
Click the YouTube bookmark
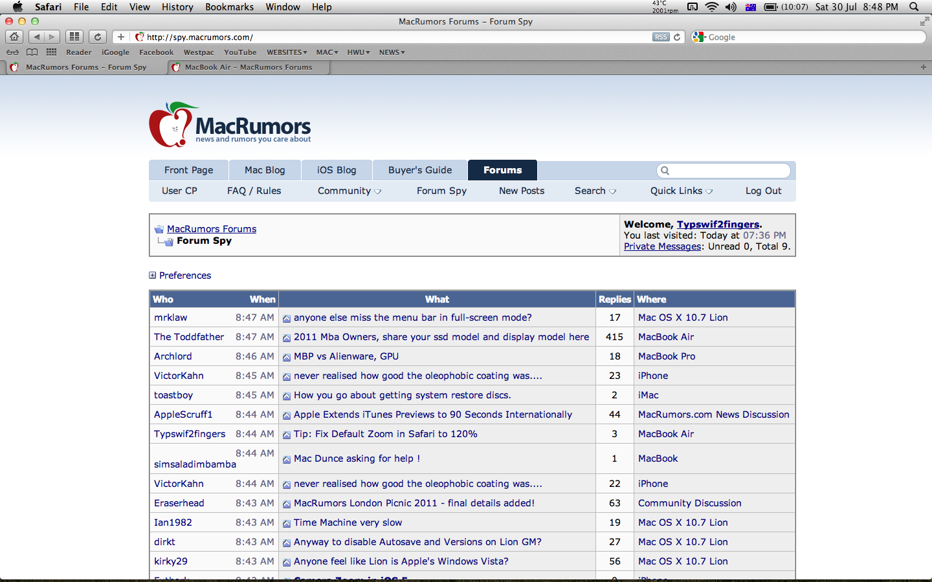pos(240,52)
